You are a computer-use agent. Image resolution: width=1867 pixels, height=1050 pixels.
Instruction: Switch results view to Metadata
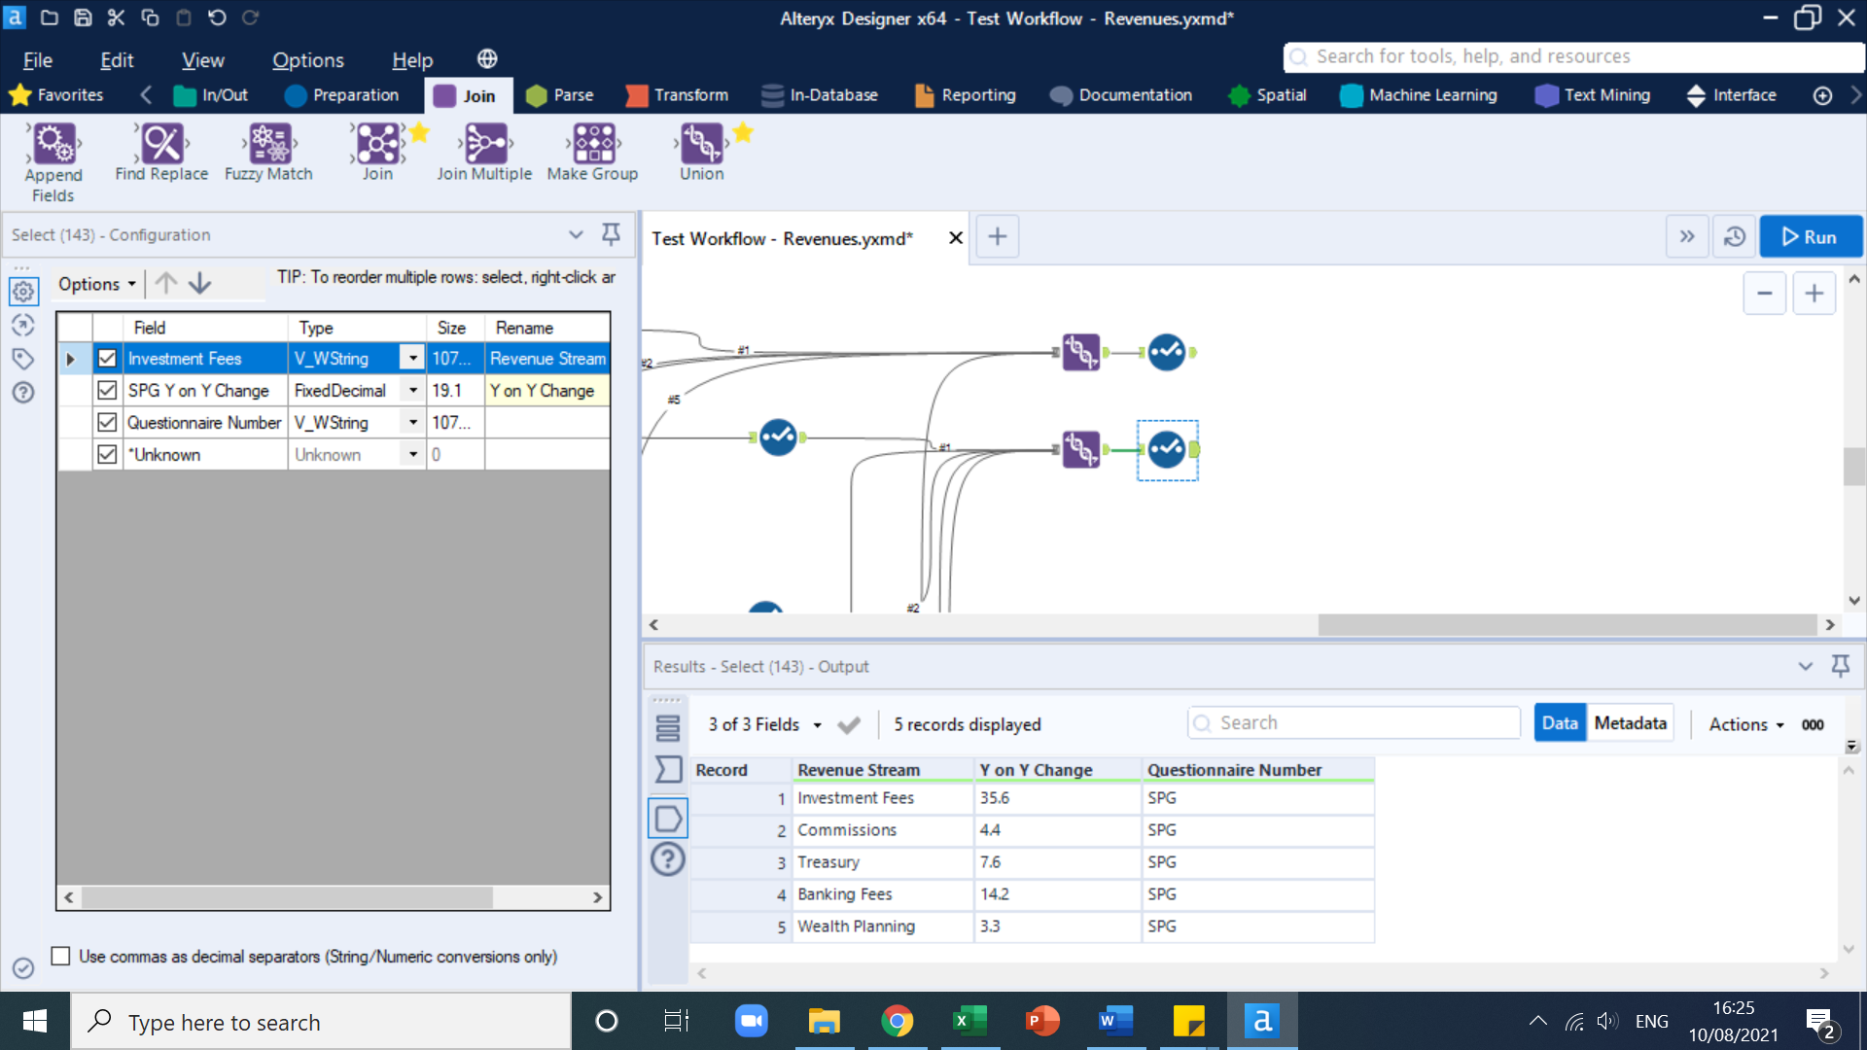(x=1630, y=722)
